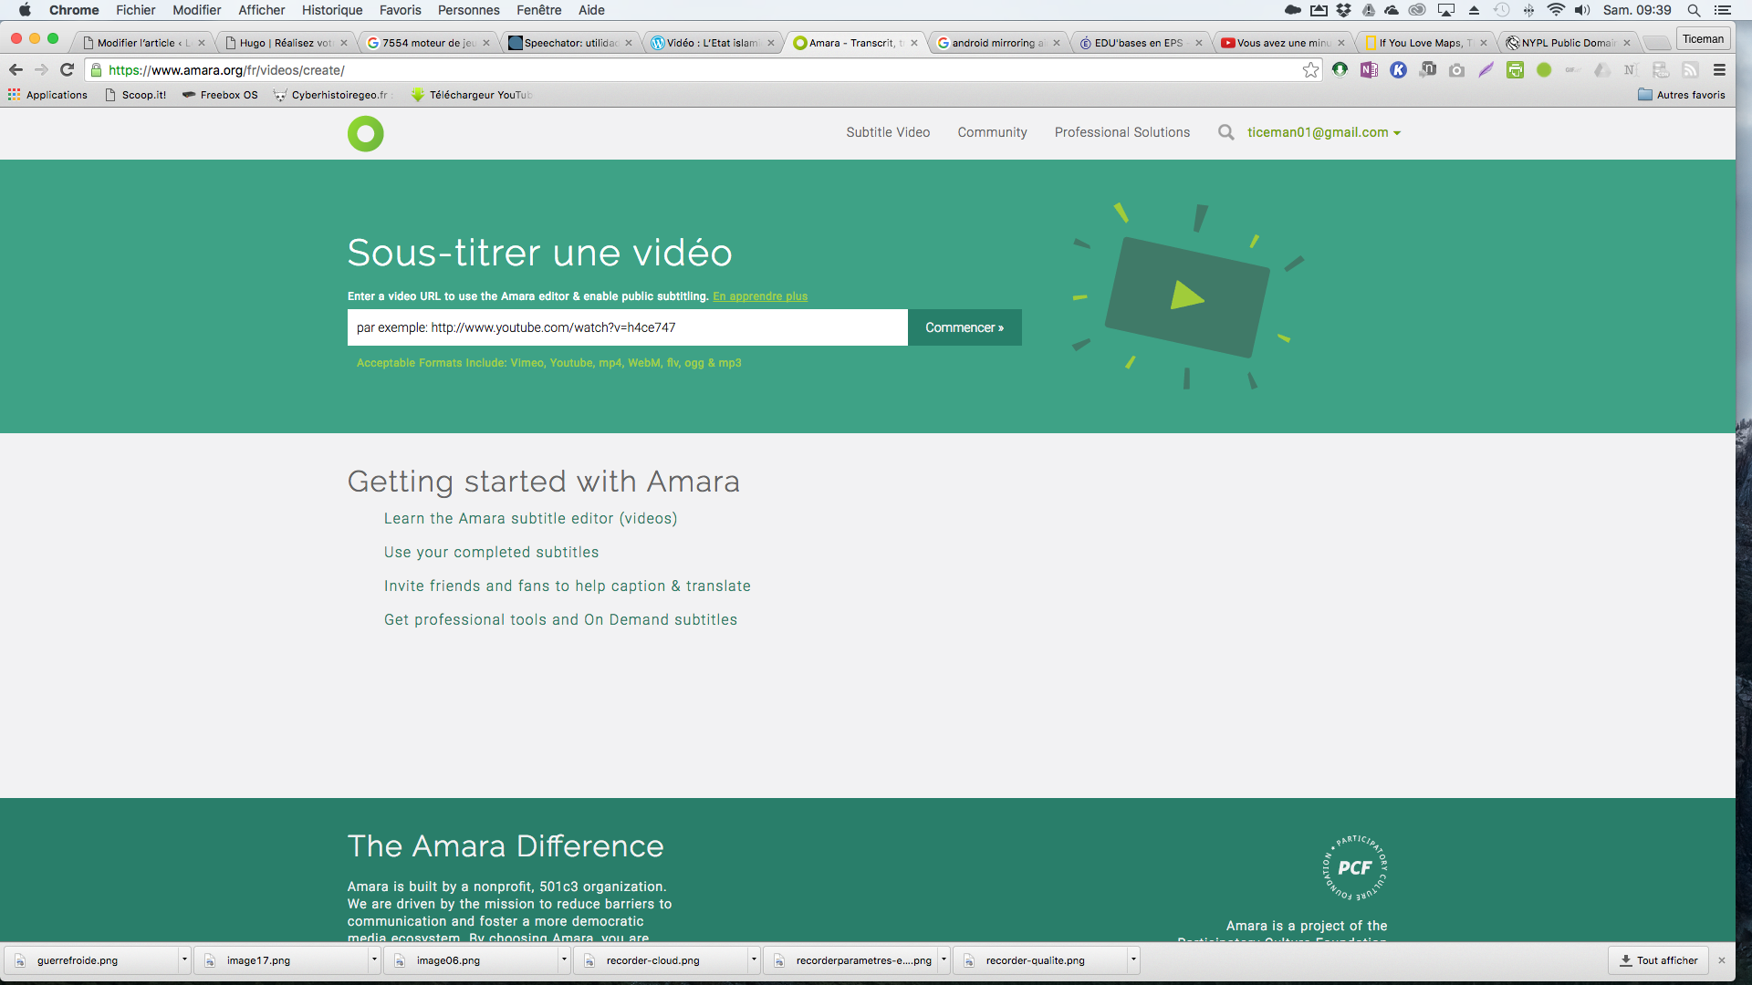This screenshot has width=1752, height=985.
Task: Open the Autres favoris bookmarks folder
Action: click(1681, 95)
